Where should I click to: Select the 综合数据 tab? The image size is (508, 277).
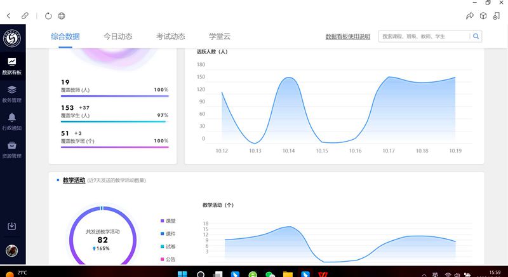pos(65,37)
